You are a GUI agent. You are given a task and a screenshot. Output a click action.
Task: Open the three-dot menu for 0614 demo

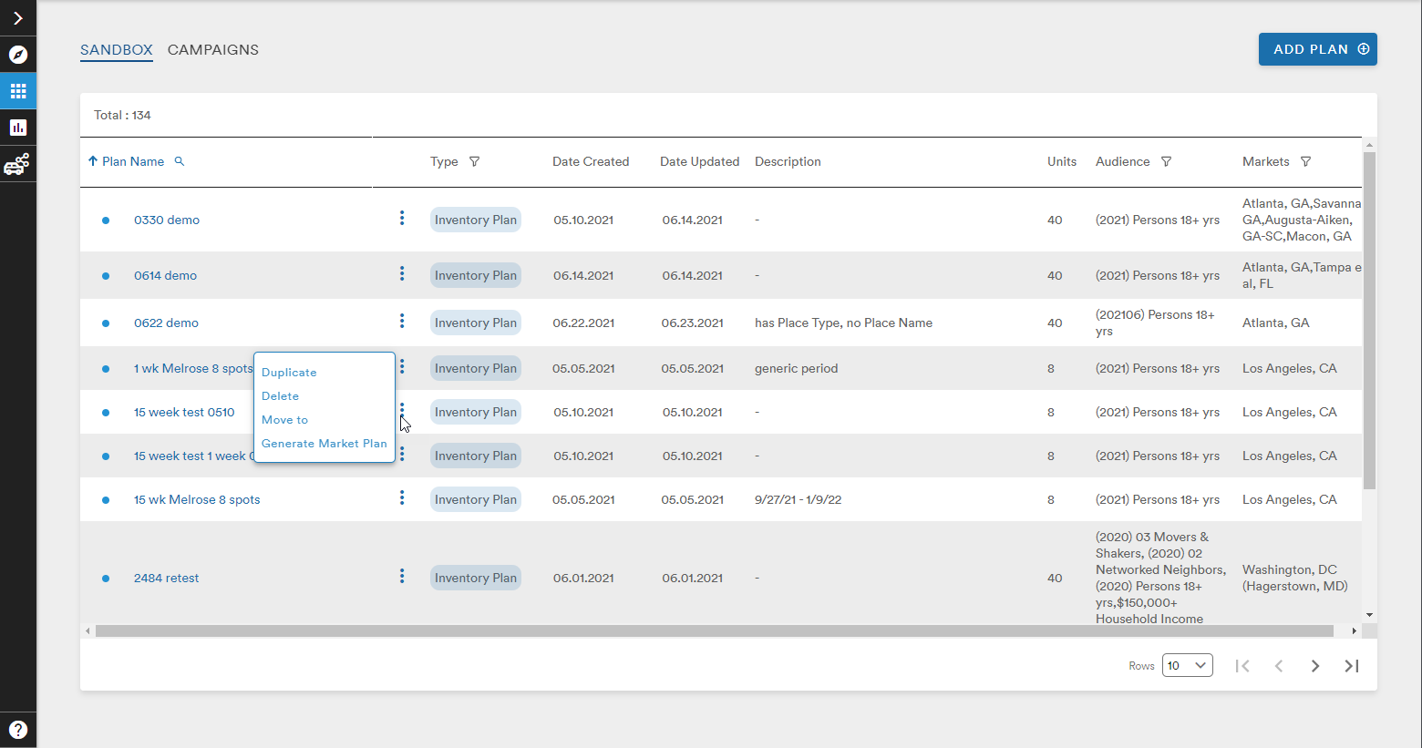click(402, 274)
